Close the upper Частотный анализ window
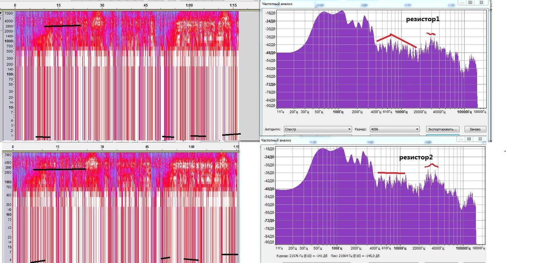538x263 pixels. (482, 3)
